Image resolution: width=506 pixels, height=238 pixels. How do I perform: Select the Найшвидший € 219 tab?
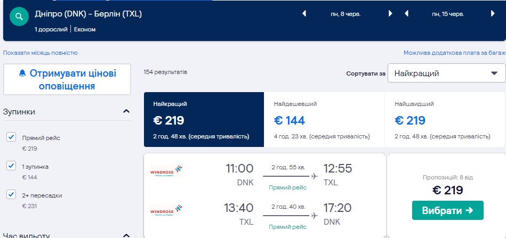click(x=445, y=120)
